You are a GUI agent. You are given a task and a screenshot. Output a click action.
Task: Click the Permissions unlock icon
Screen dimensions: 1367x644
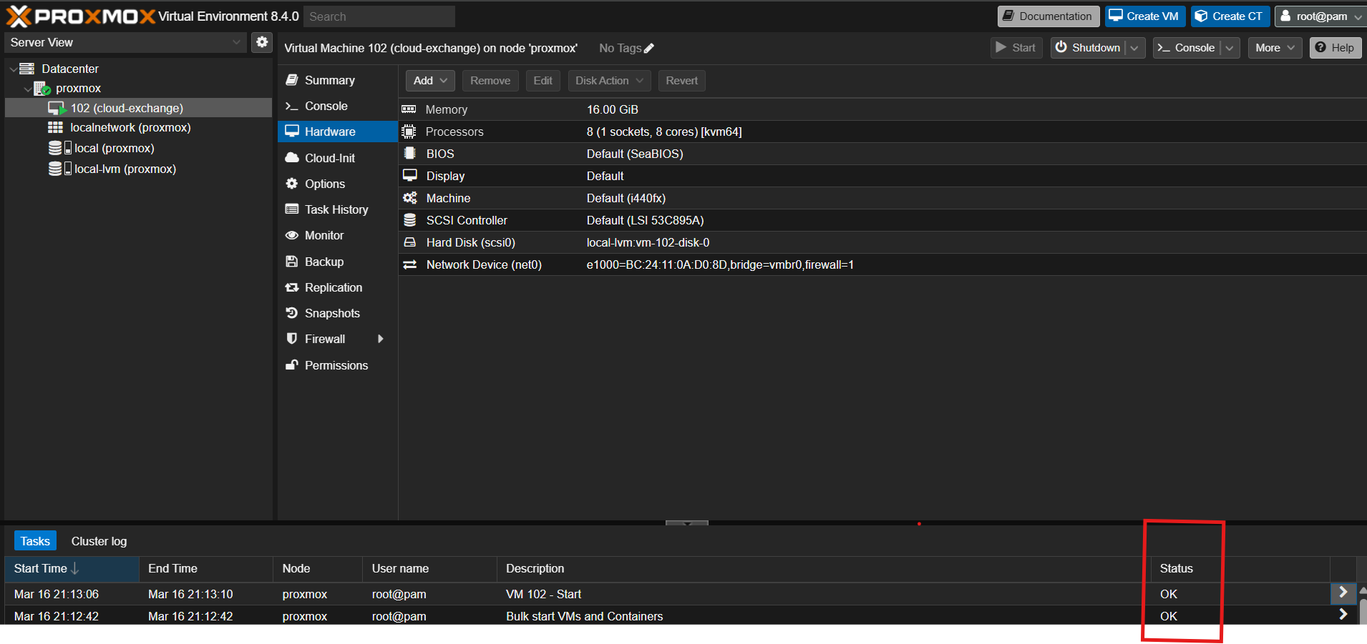pos(292,365)
